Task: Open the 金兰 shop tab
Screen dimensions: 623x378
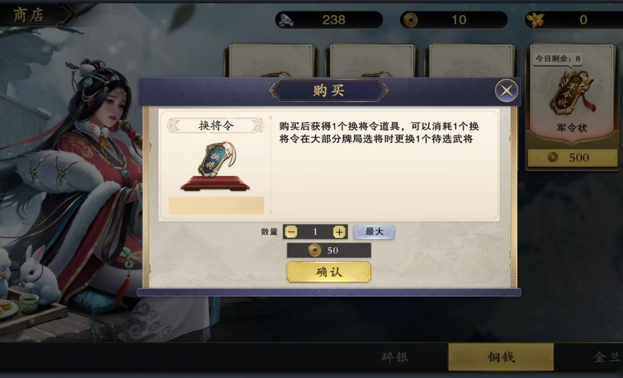Action: click(x=606, y=357)
